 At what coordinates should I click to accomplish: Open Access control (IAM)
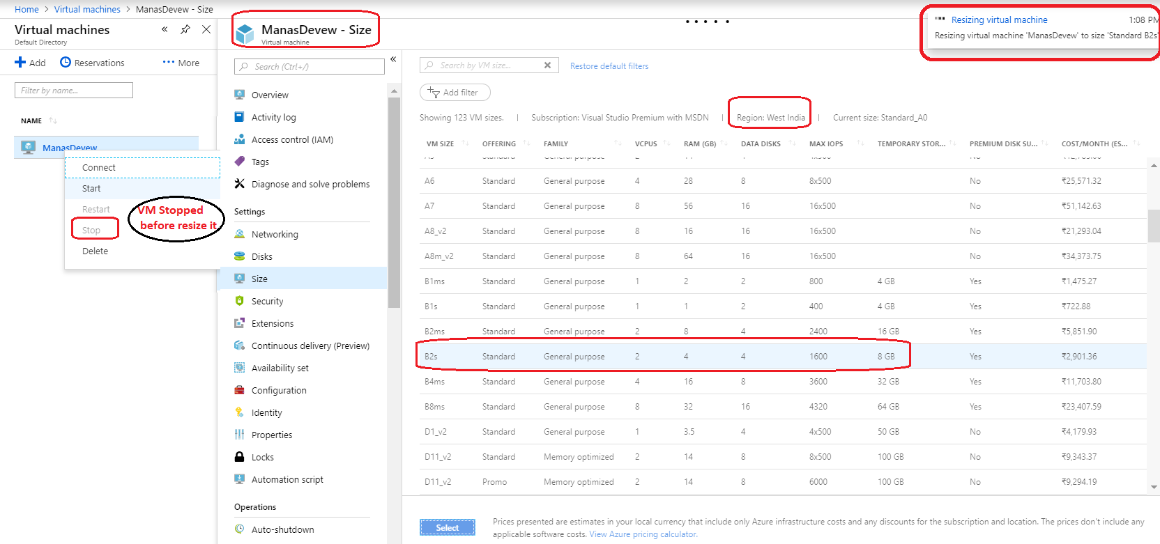291,139
